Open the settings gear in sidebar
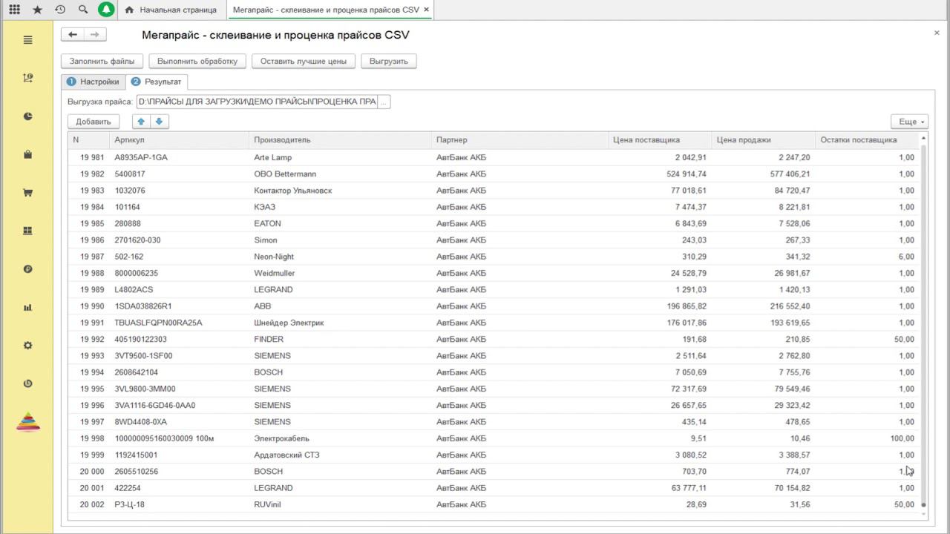This screenshot has width=950, height=534. [x=28, y=346]
